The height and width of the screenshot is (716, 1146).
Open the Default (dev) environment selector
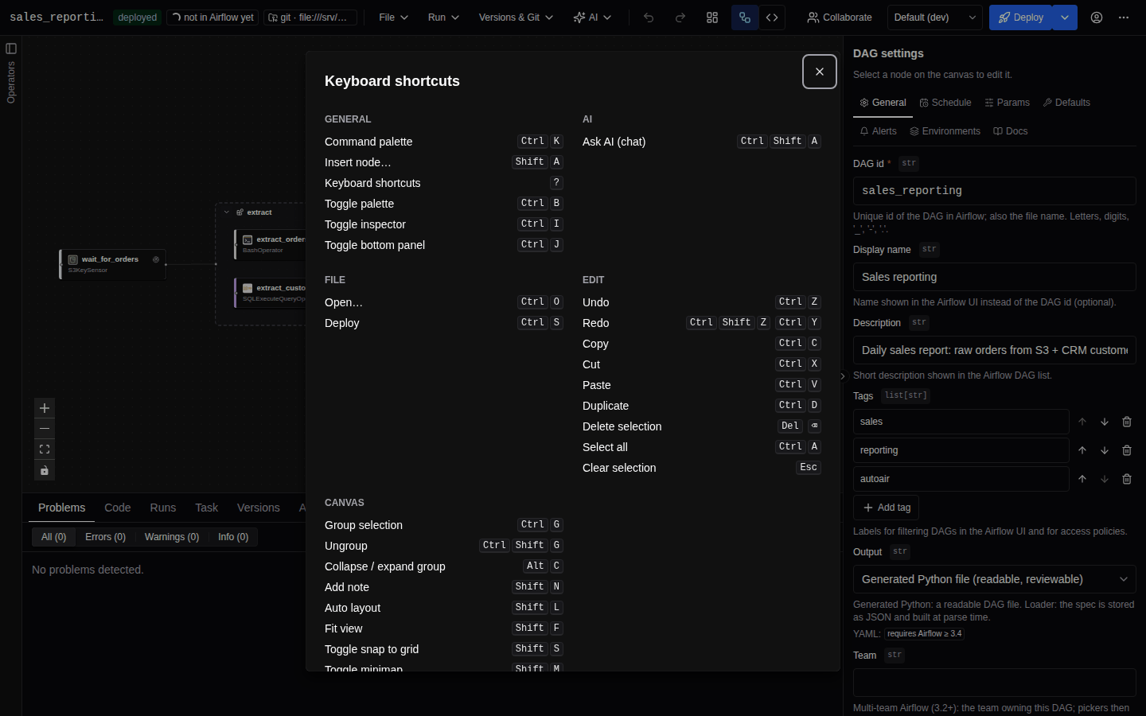click(934, 18)
